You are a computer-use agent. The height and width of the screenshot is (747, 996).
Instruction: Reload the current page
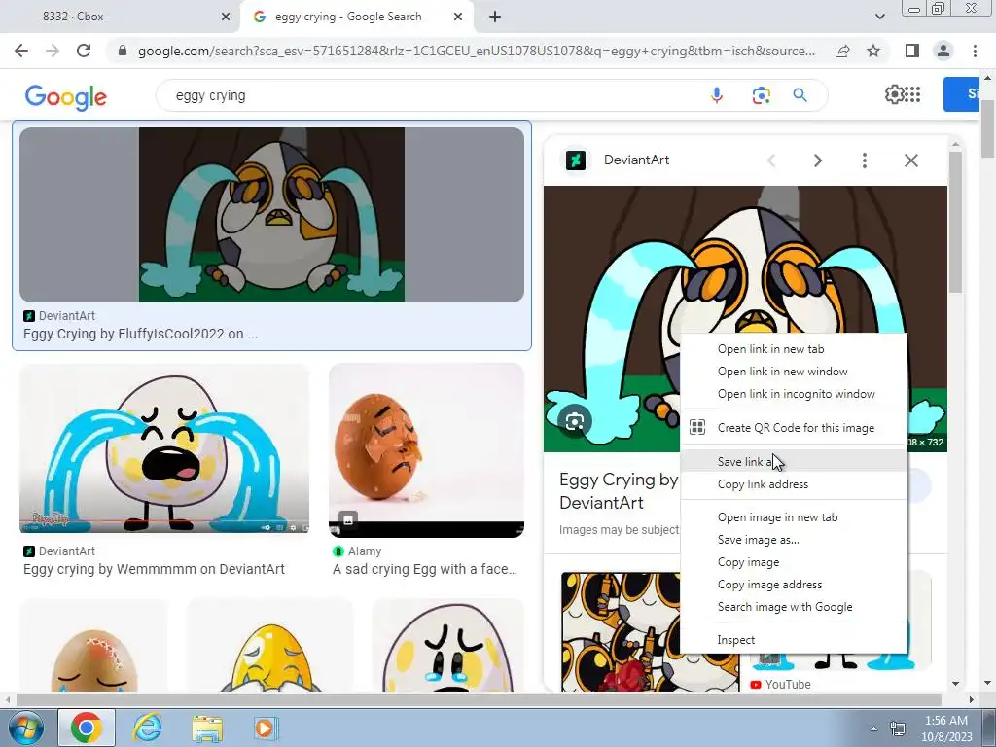coord(84,51)
